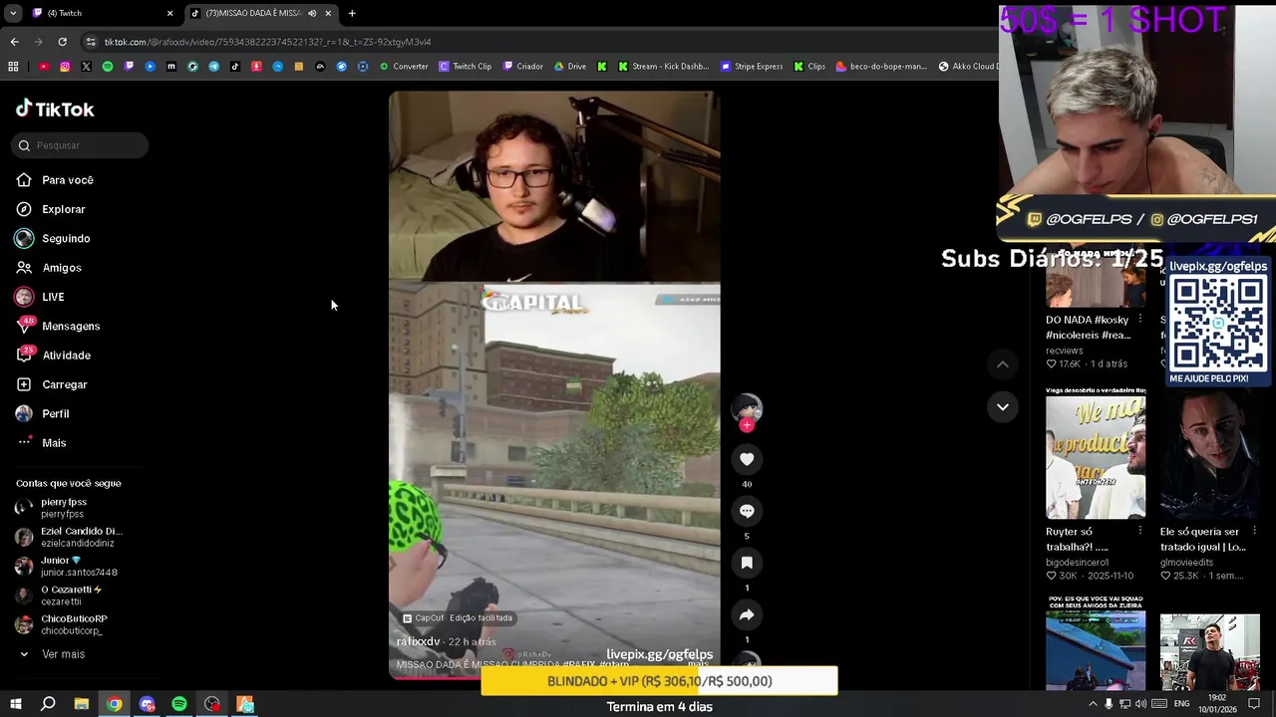The image size is (1276, 717).
Task: Open bigodesincero1 channel name
Action: (x=1077, y=563)
